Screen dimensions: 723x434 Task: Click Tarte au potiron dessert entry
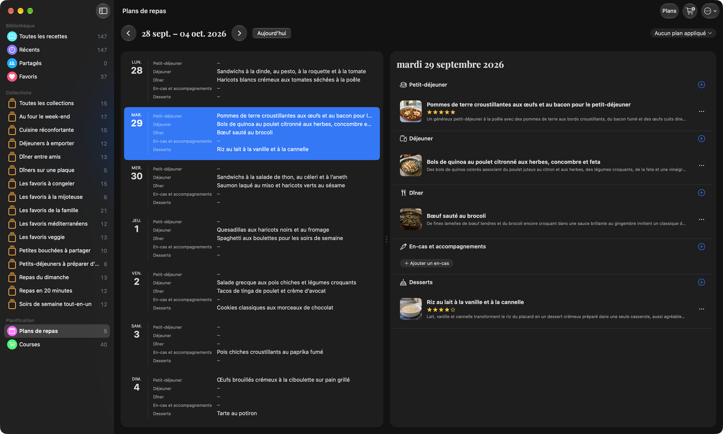click(237, 414)
